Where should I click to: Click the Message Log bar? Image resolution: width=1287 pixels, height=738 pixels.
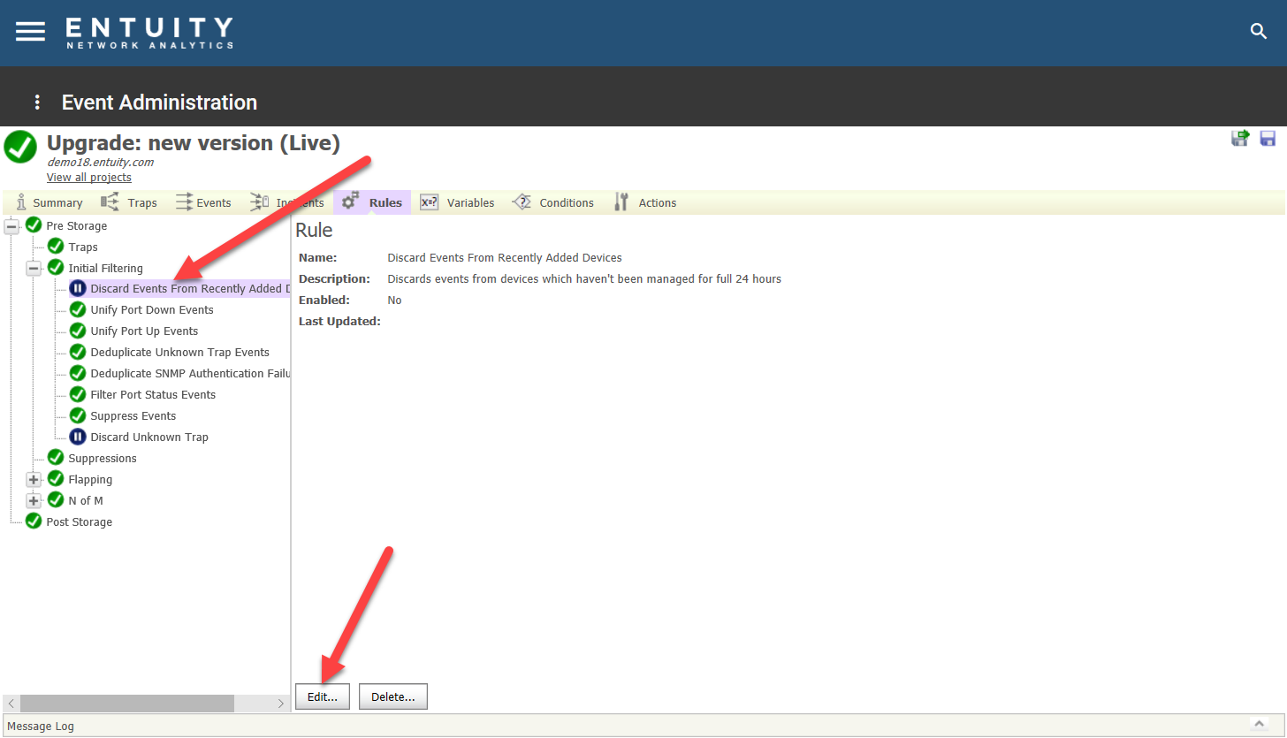click(643, 726)
